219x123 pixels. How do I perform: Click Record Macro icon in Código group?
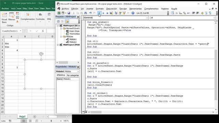[x=17, y=13]
